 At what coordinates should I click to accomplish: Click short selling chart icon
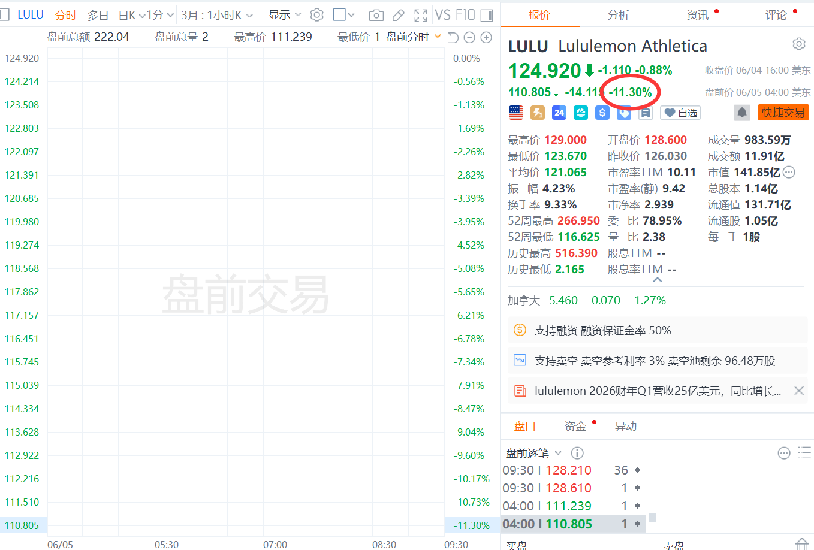[x=520, y=361]
